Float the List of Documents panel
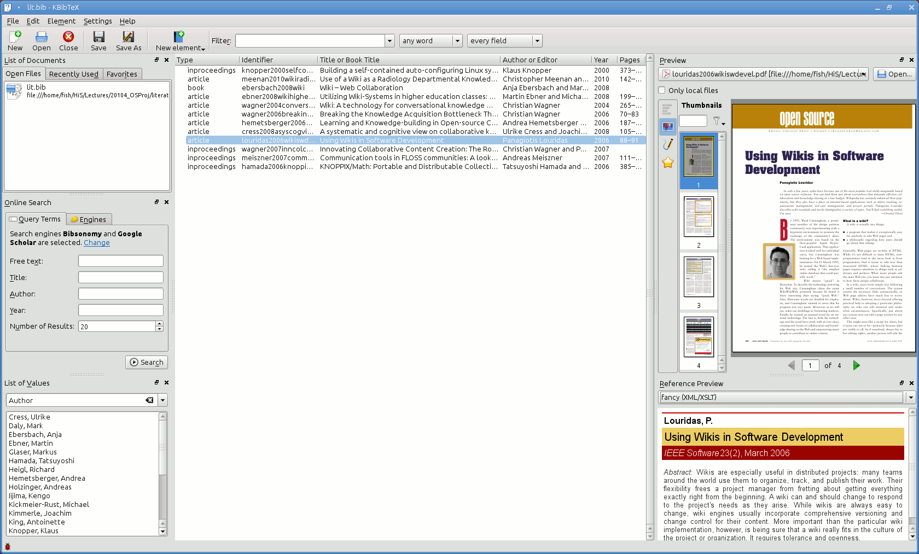Screen dimensions: 919x554 coord(157,60)
